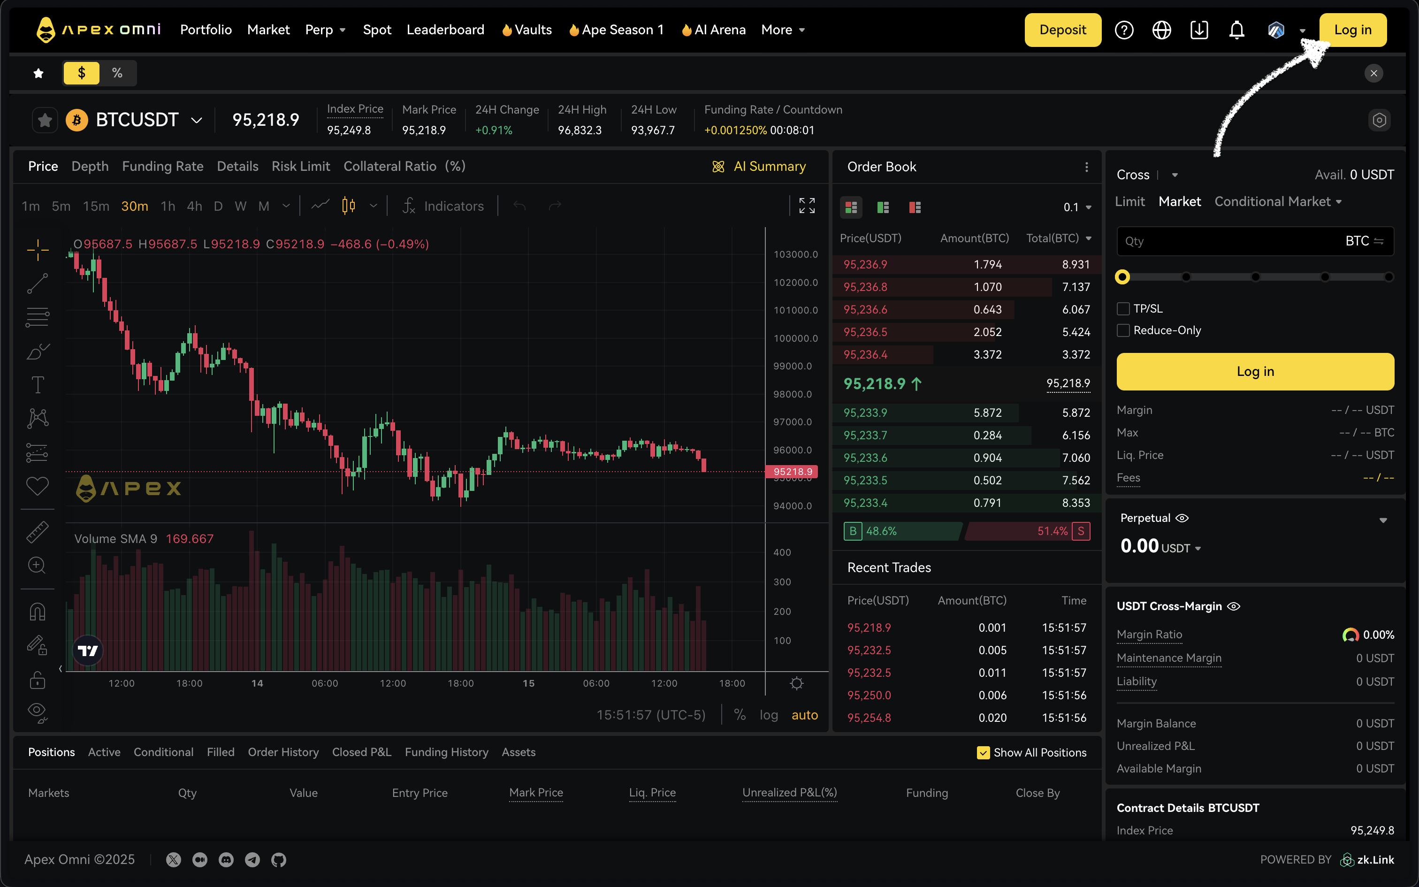This screenshot has width=1419, height=887.
Task: Enable the TP/SL checkbox
Action: tap(1123, 308)
